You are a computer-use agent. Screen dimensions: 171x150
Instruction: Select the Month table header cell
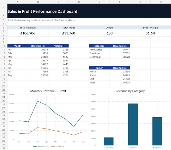(17, 46)
